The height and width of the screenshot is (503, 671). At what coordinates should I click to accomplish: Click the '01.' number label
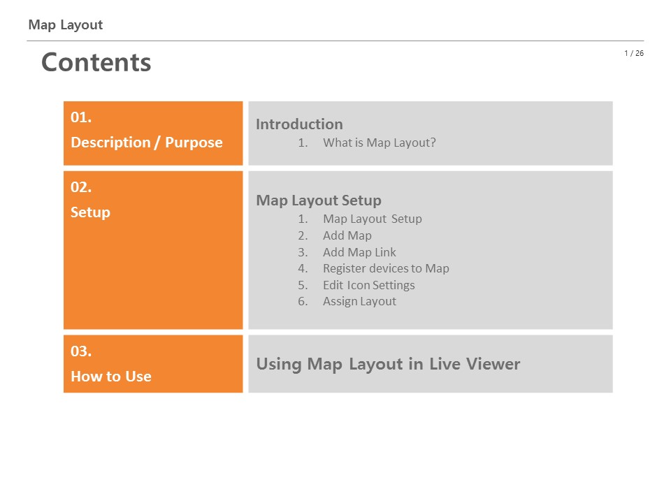[x=81, y=117]
